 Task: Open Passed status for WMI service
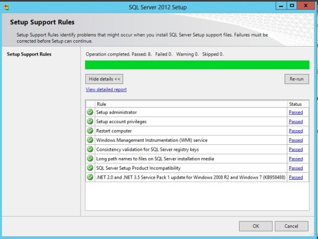[x=296, y=140]
